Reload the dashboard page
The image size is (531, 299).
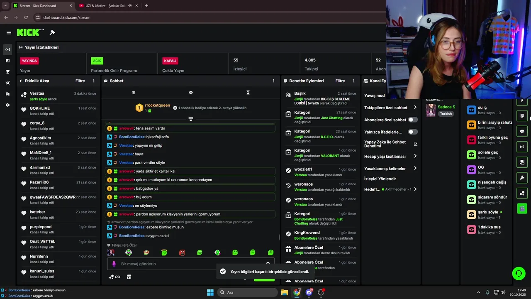(x=26, y=17)
